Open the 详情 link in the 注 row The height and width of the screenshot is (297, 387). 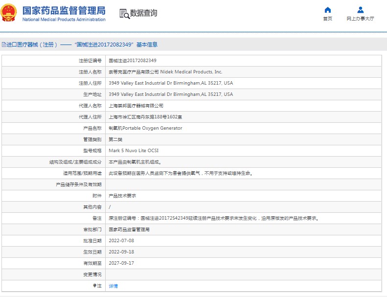(x=113, y=286)
